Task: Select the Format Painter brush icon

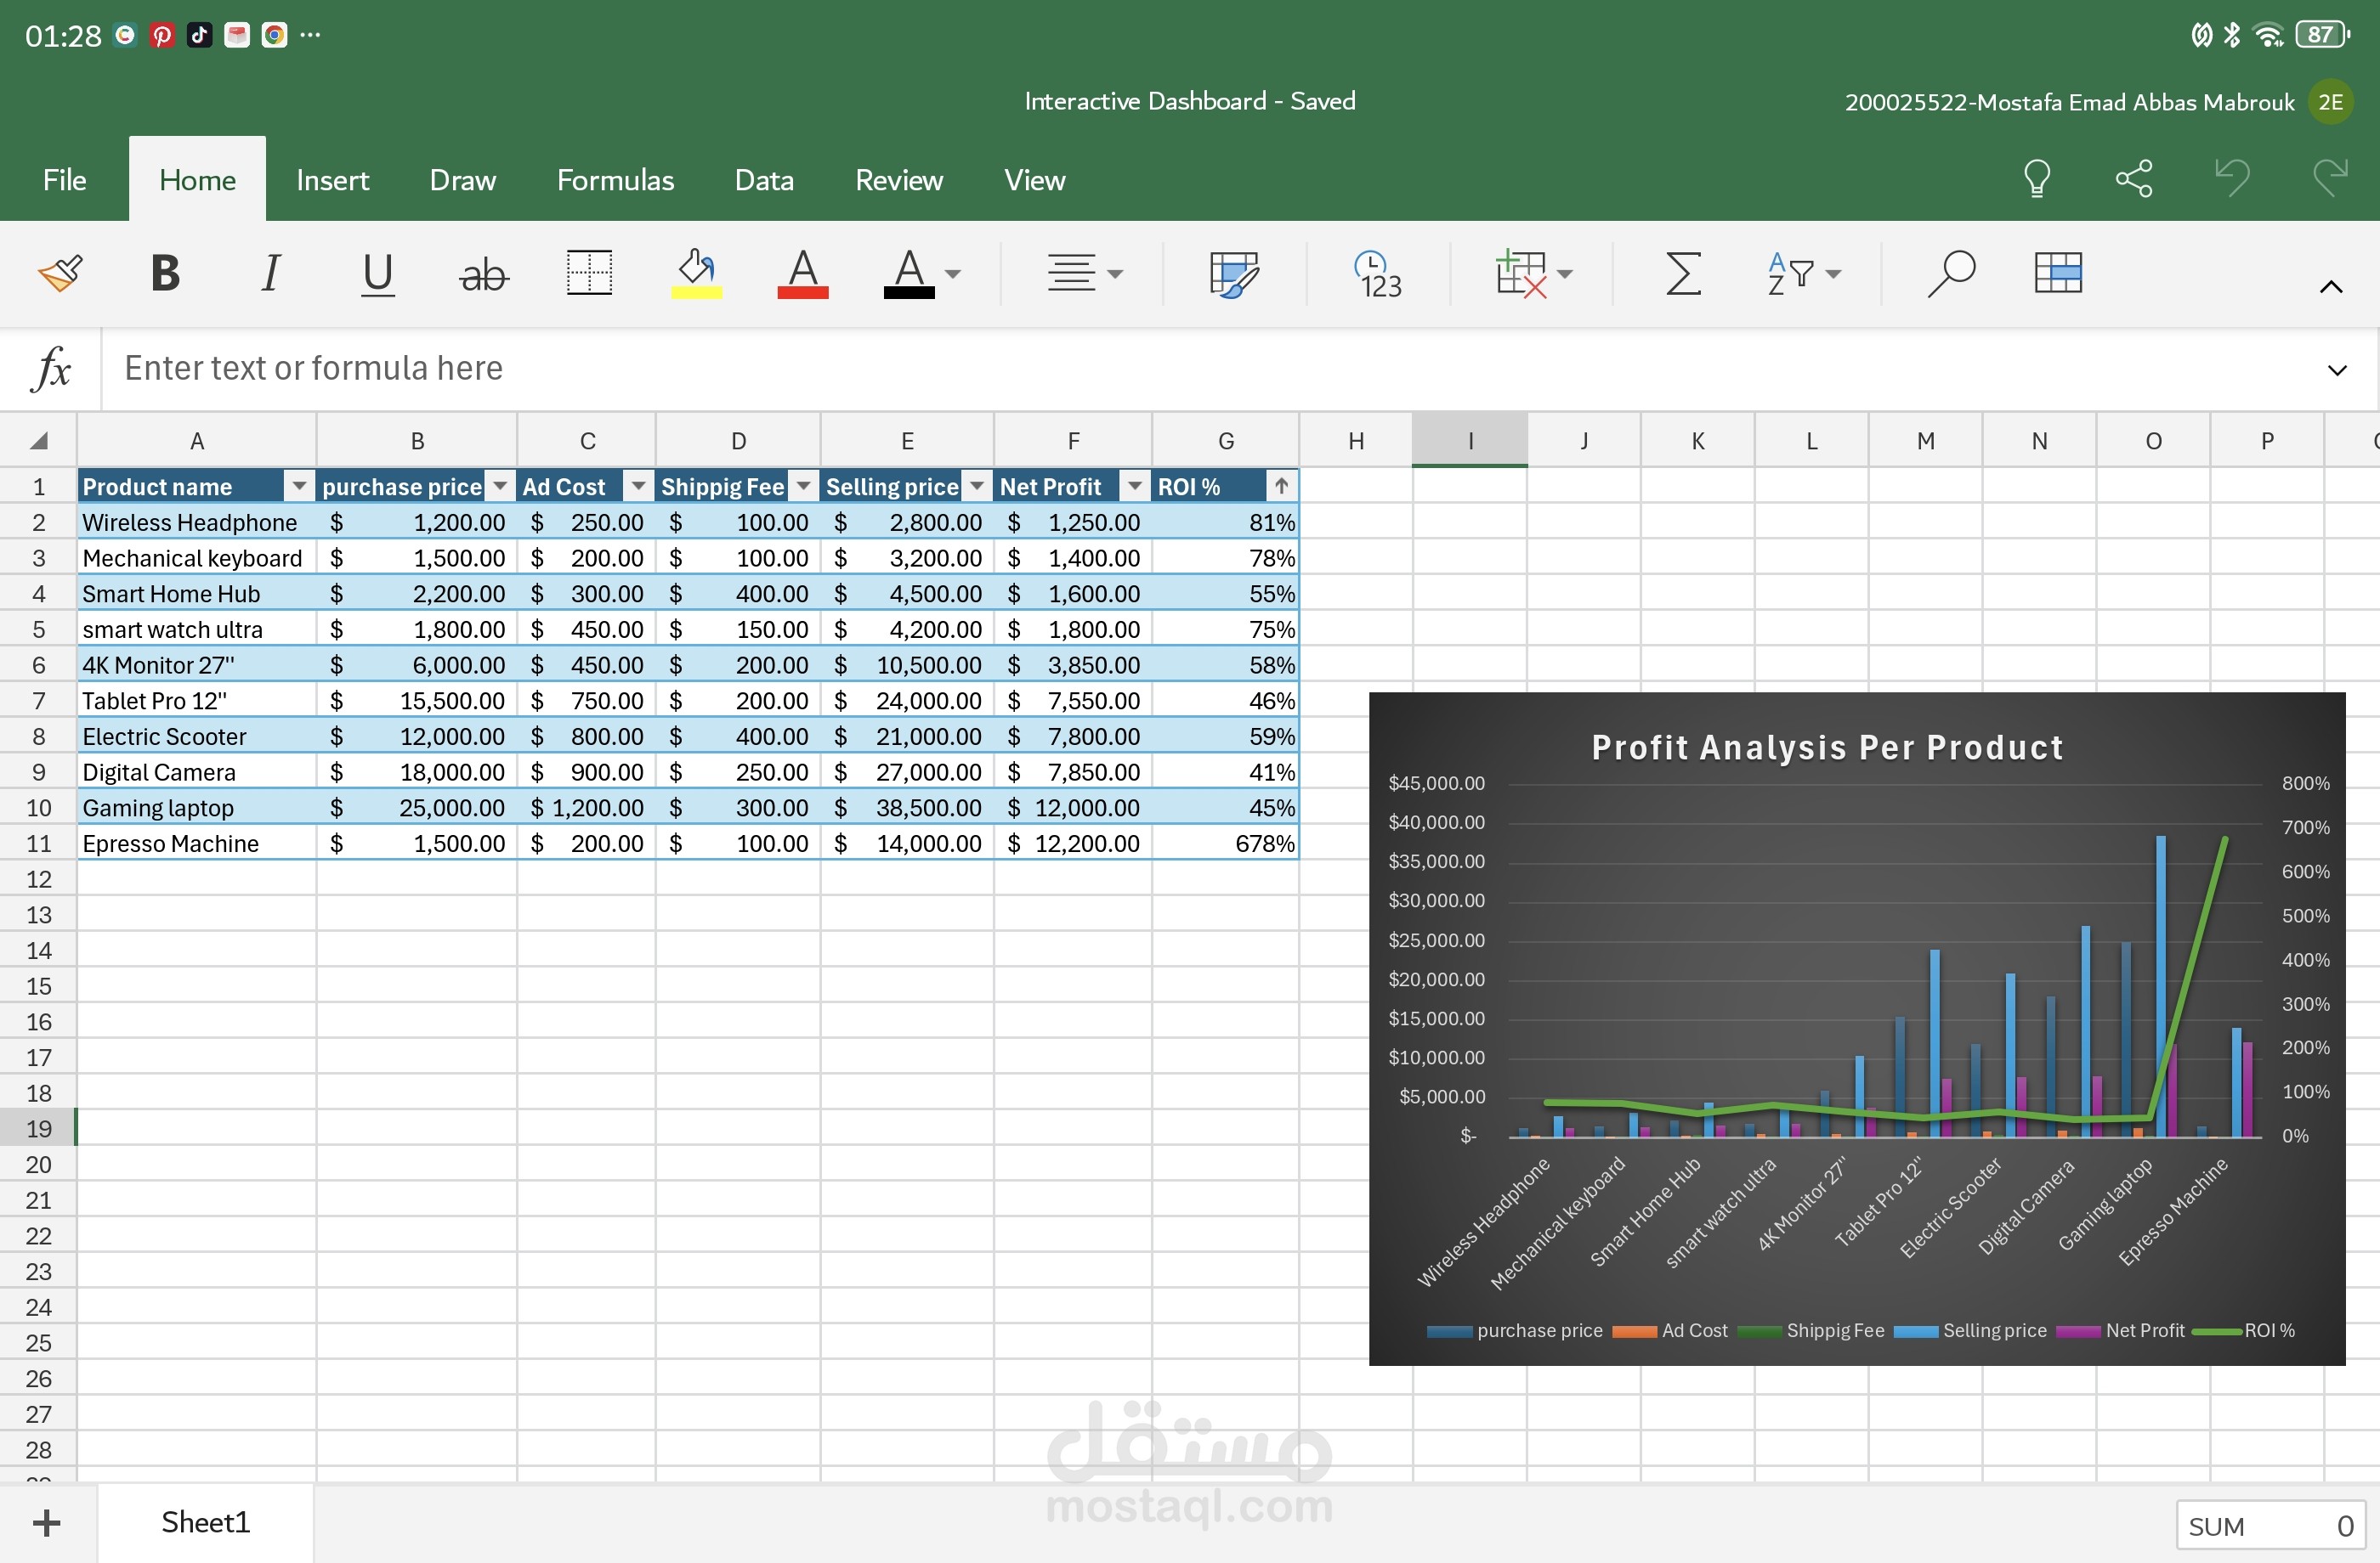Action: coord(60,273)
